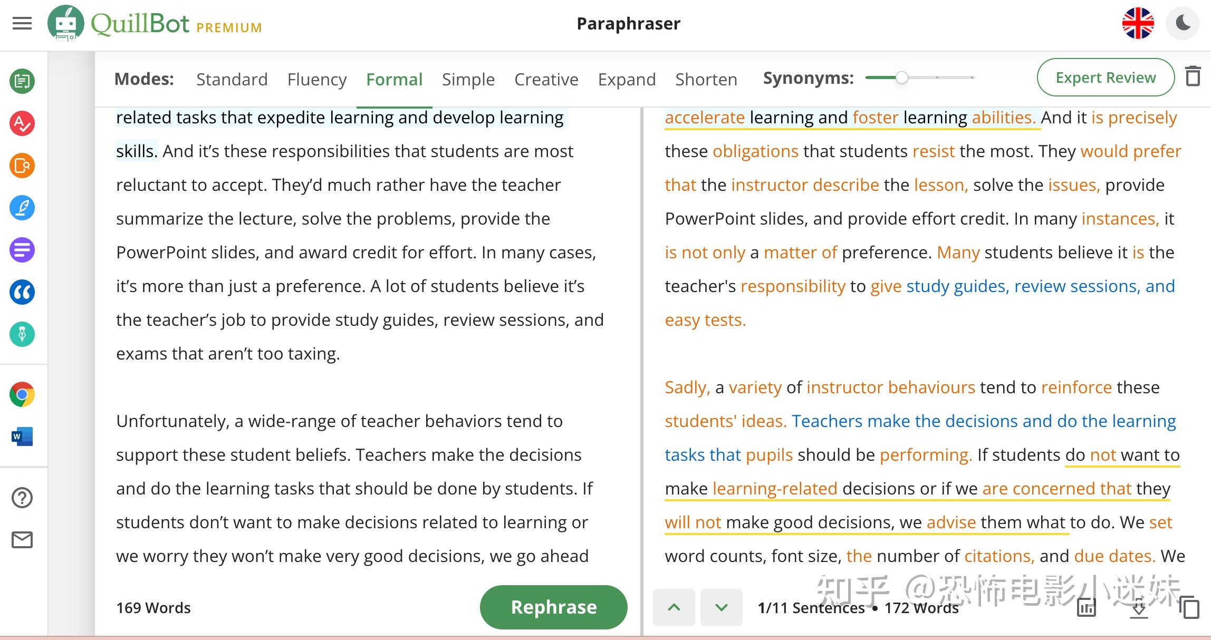Go to the next sentence with the down chevron
This screenshot has height=640, width=1211.
pos(721,607)
